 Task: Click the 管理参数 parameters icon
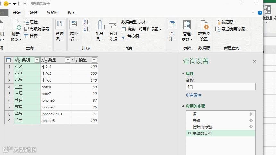(187, 25)
